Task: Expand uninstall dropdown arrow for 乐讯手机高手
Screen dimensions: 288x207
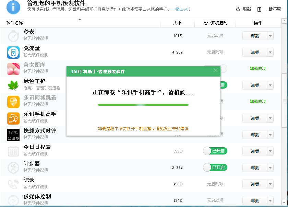Action: (270, 118)
